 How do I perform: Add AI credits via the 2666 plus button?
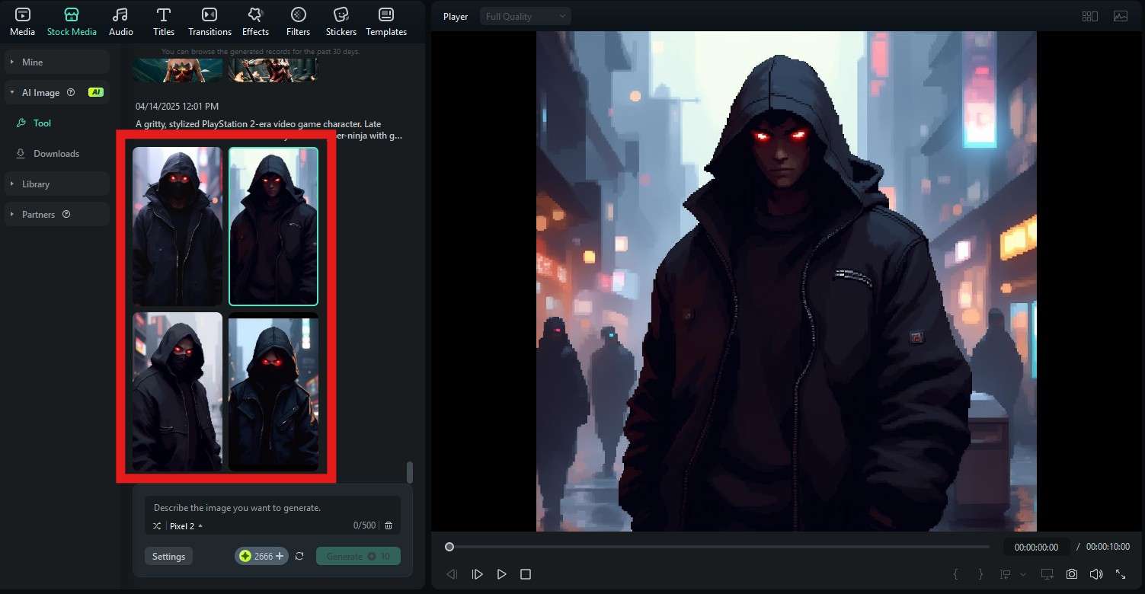pyautogui.click(x=279, y=556)
